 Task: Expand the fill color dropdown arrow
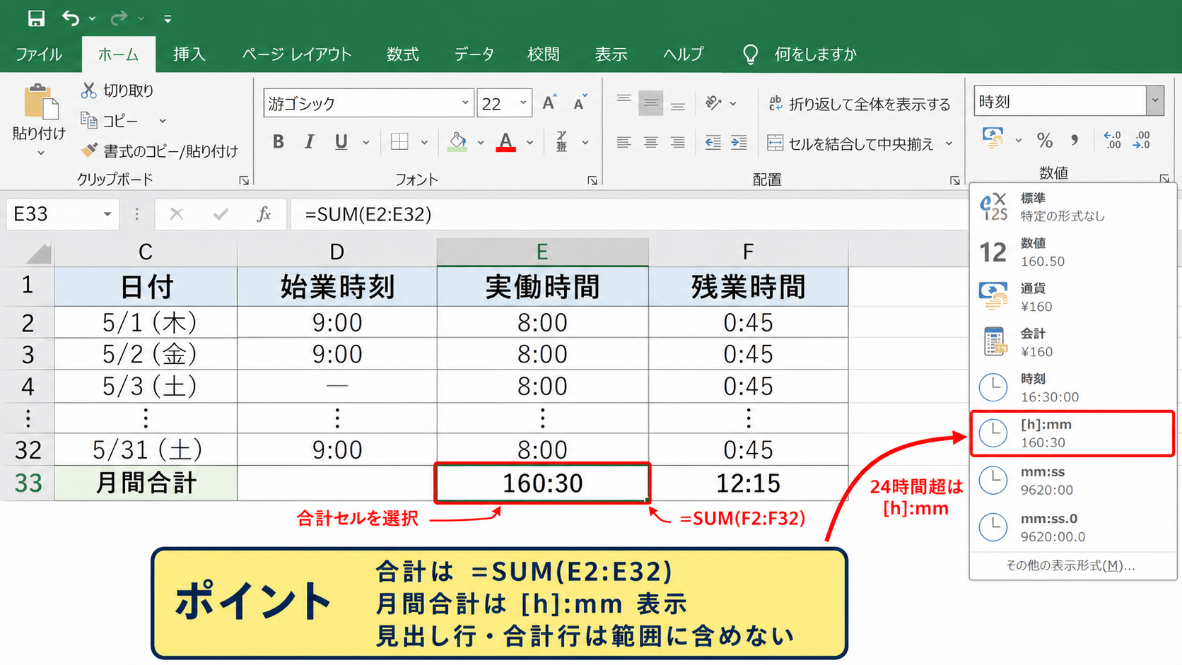[481, 143]
